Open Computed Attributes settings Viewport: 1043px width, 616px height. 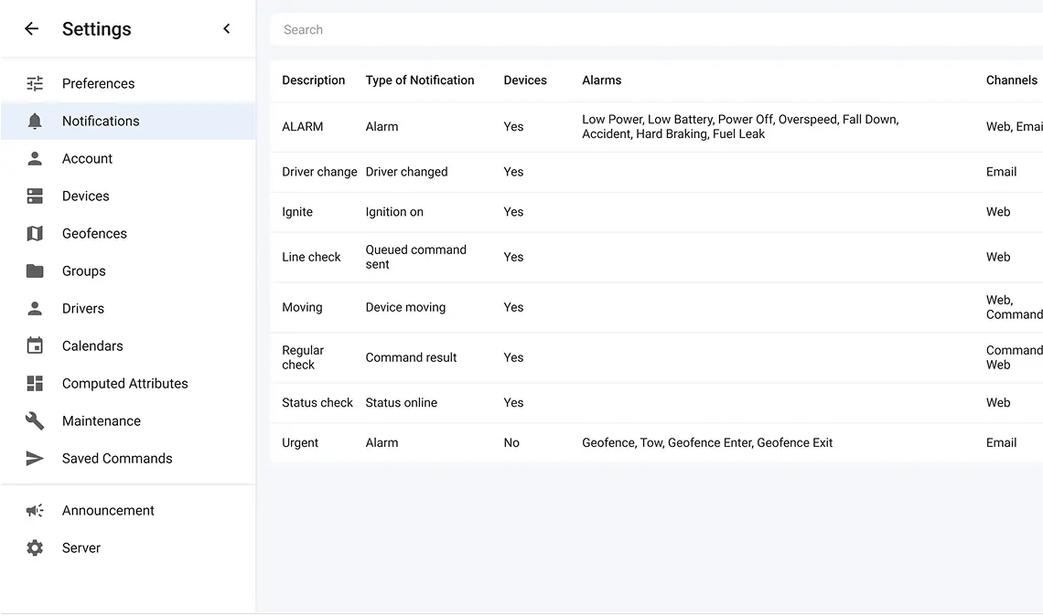[128, 384]
